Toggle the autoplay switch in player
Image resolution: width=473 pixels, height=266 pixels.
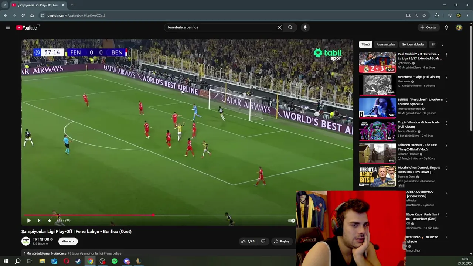point(292,221)
